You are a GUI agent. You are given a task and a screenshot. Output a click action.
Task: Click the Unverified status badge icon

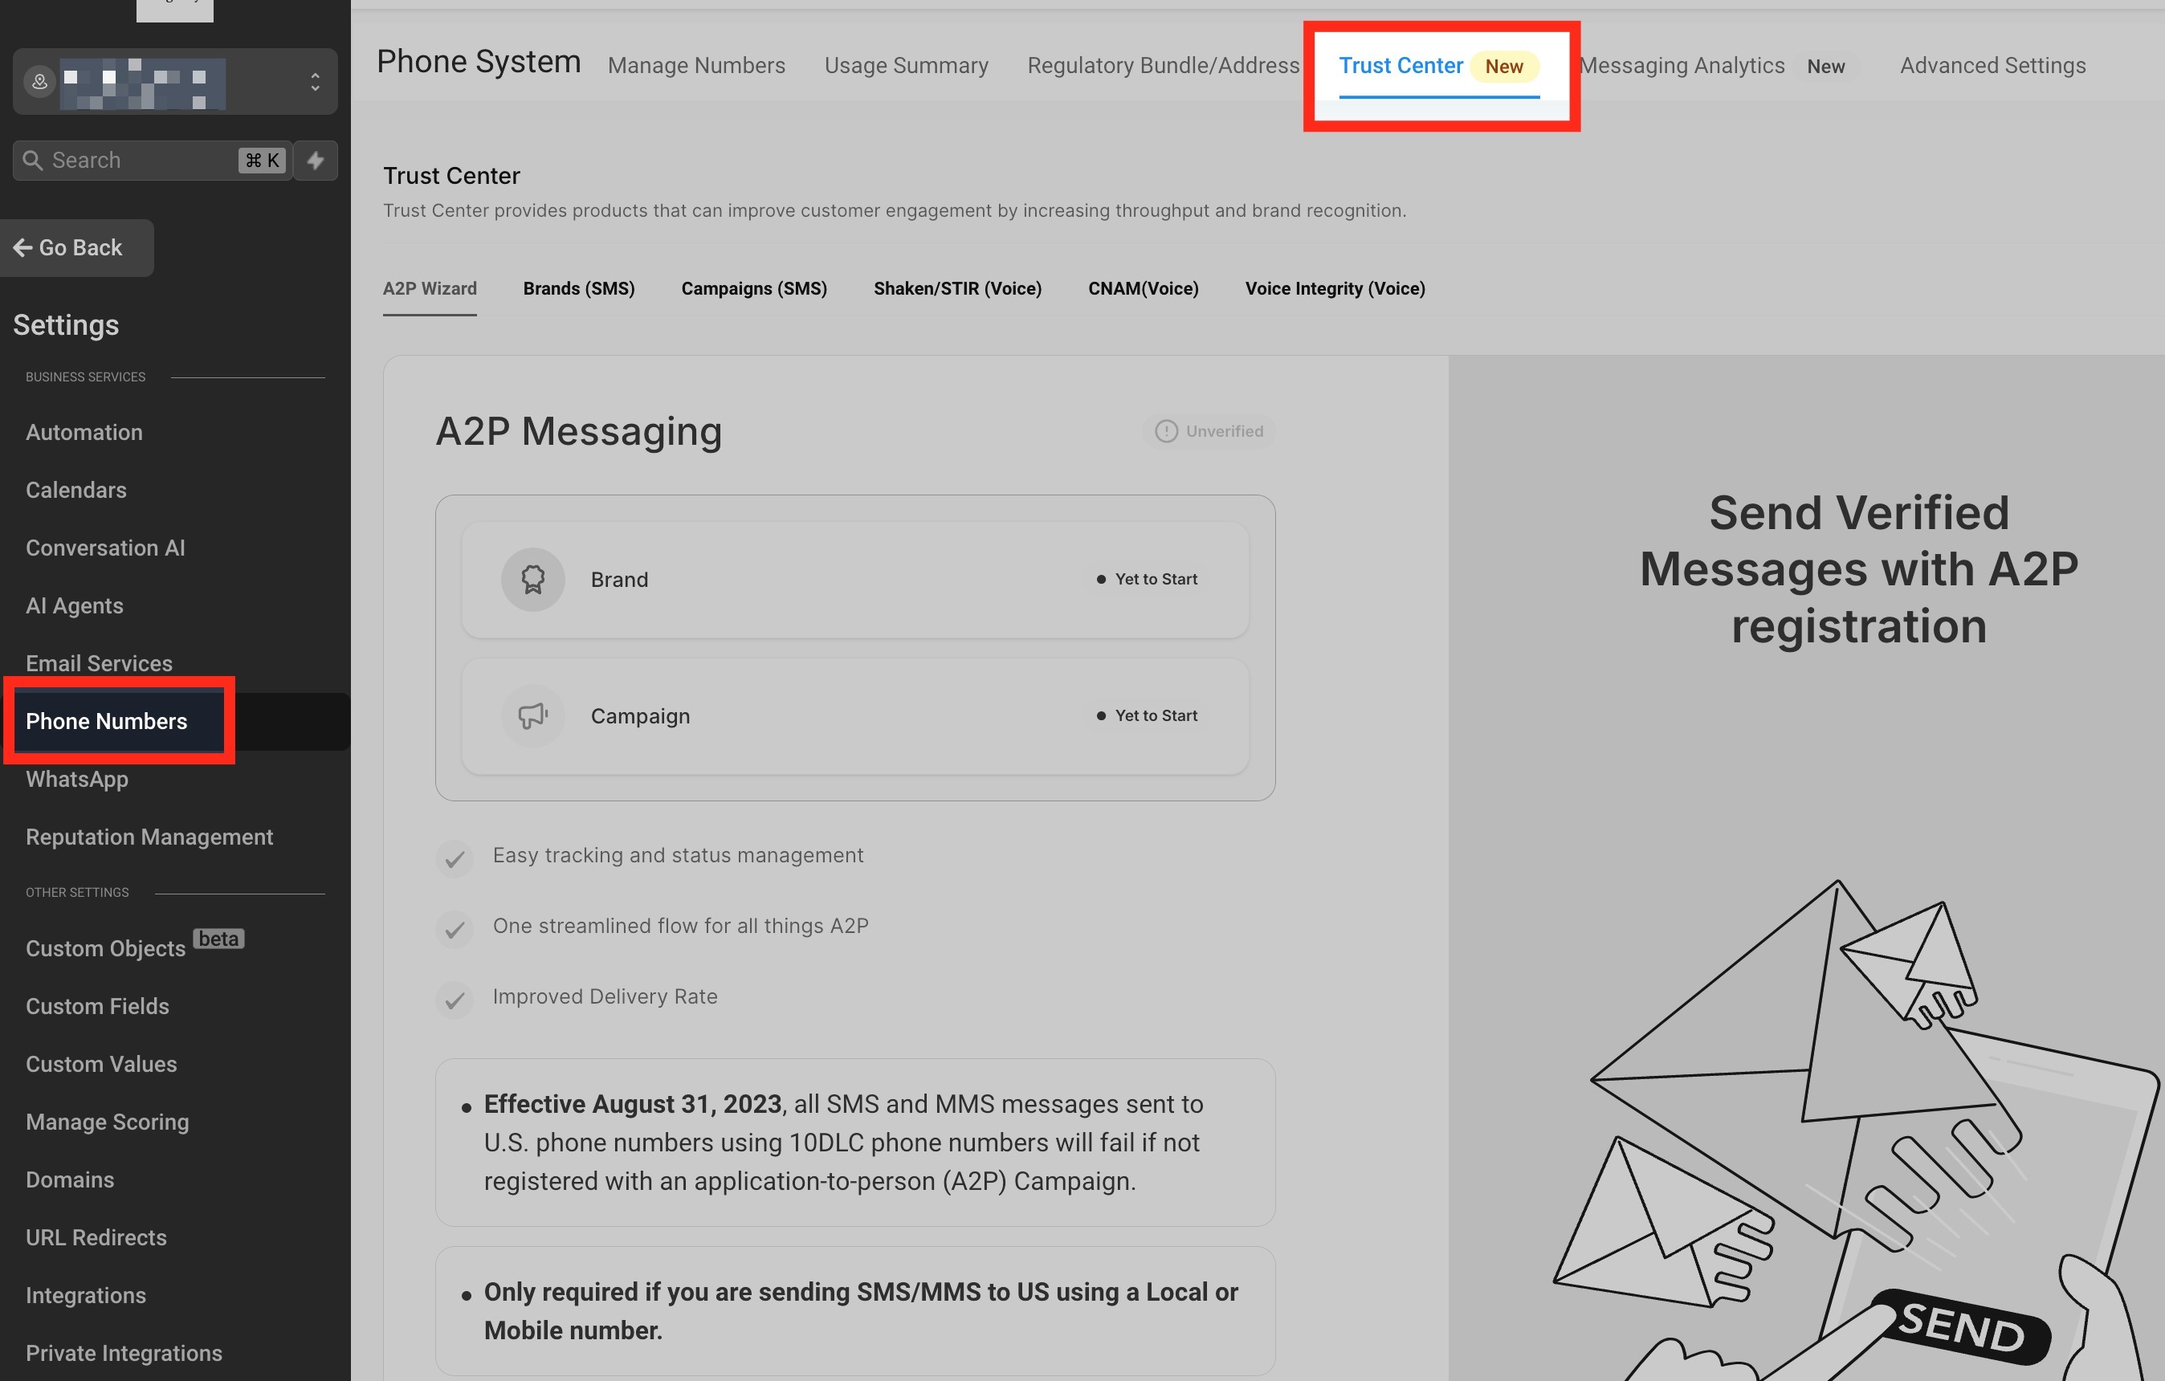point(1166,432)
